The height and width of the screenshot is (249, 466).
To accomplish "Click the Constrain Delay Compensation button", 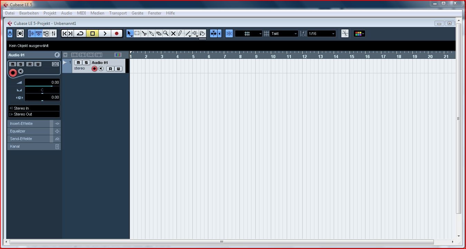I will point(20,34).
